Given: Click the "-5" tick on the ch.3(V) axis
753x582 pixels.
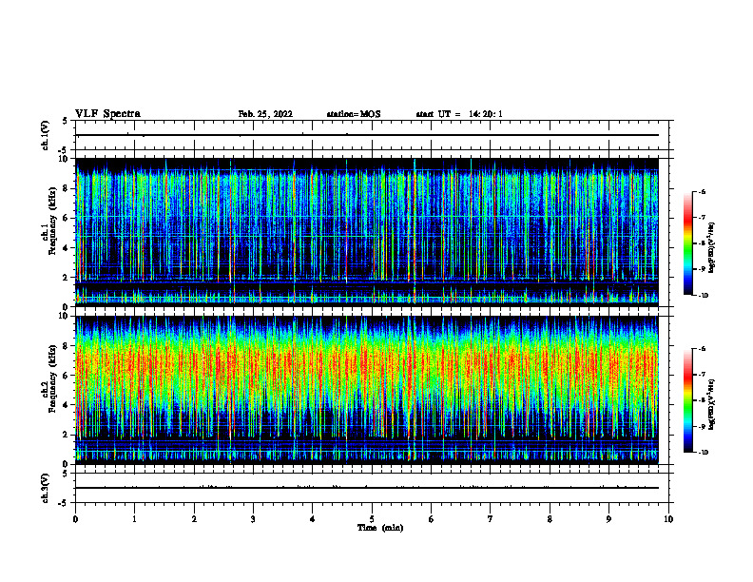Looking at the screenshot, I should tap(64, 503).
